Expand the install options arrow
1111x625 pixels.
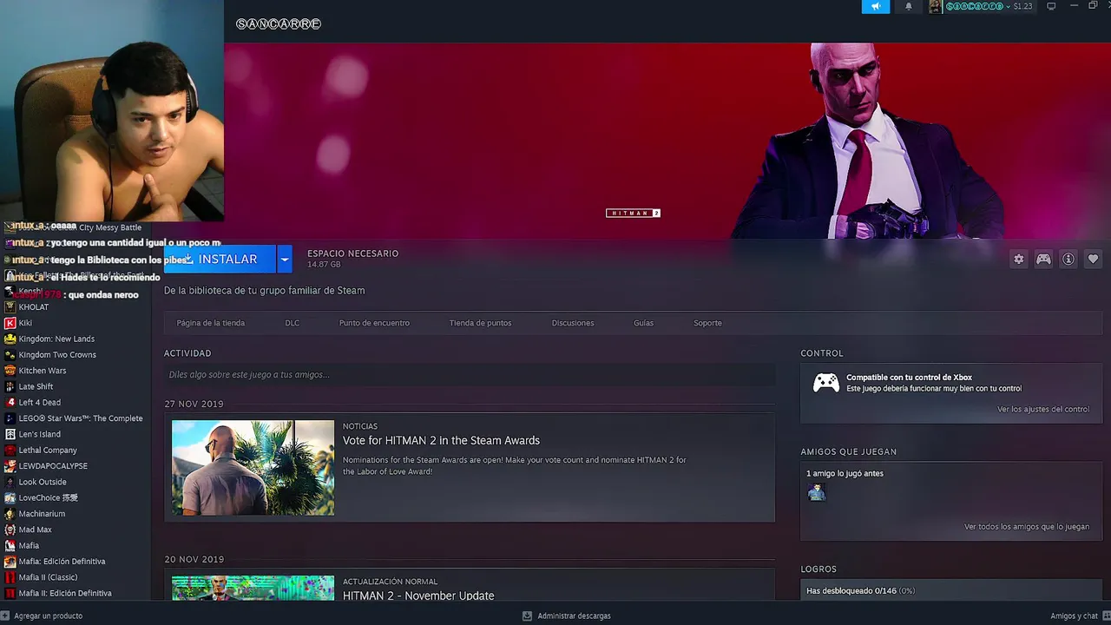(284, 259)
